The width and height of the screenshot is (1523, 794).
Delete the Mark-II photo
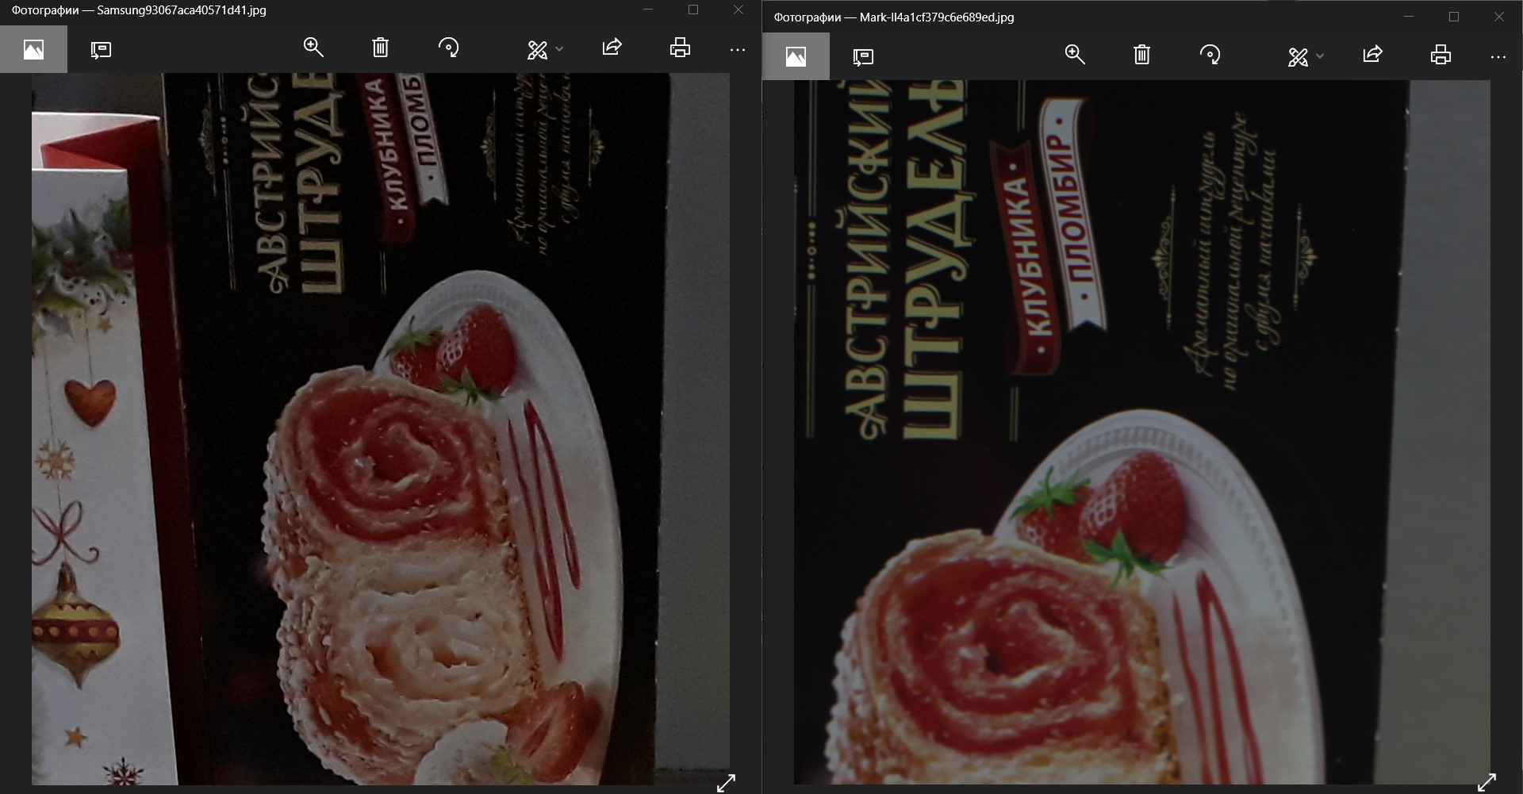pyautogui.click(x=1142, y=54)
